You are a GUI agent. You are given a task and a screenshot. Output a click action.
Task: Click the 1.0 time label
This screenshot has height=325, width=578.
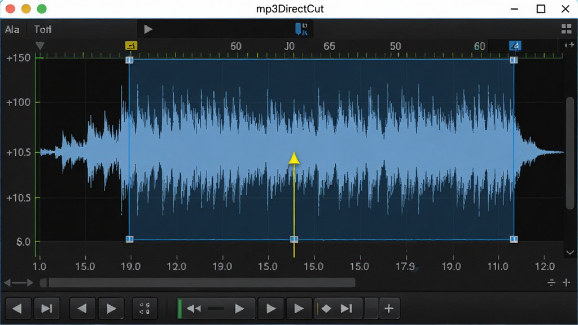(40, 266)
